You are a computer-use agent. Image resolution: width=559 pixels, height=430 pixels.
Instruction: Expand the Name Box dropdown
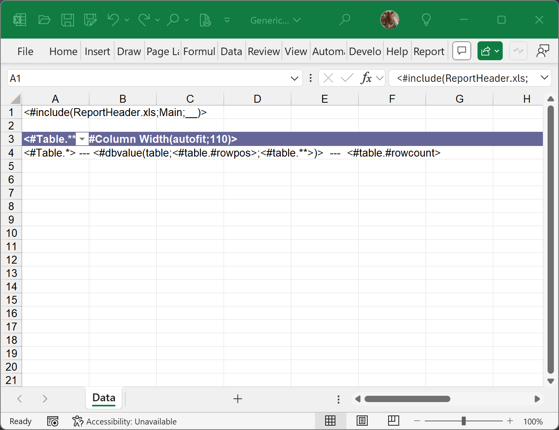point(294,78)
